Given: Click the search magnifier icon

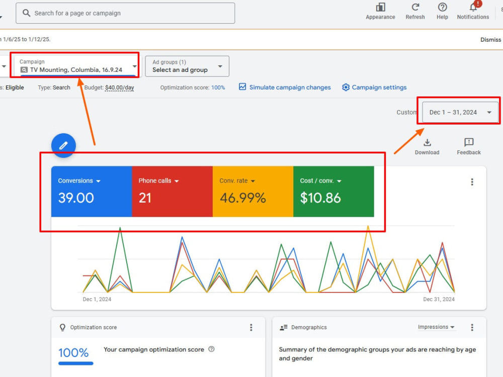Looking at the screenshot, I should pyautogui.click(x=26, y=13).
